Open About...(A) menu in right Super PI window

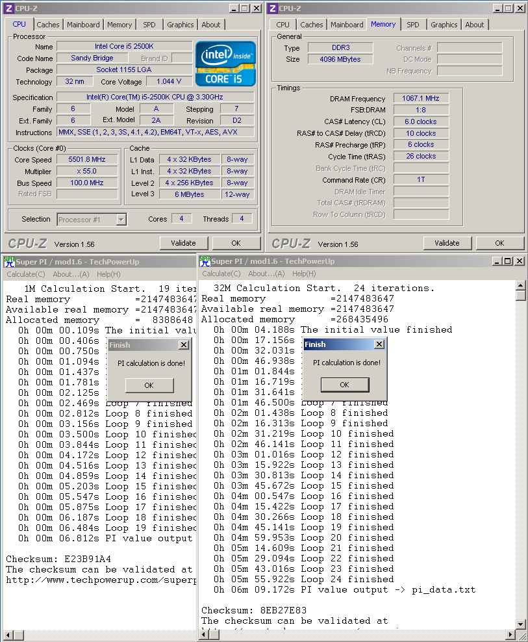[266, 274]
